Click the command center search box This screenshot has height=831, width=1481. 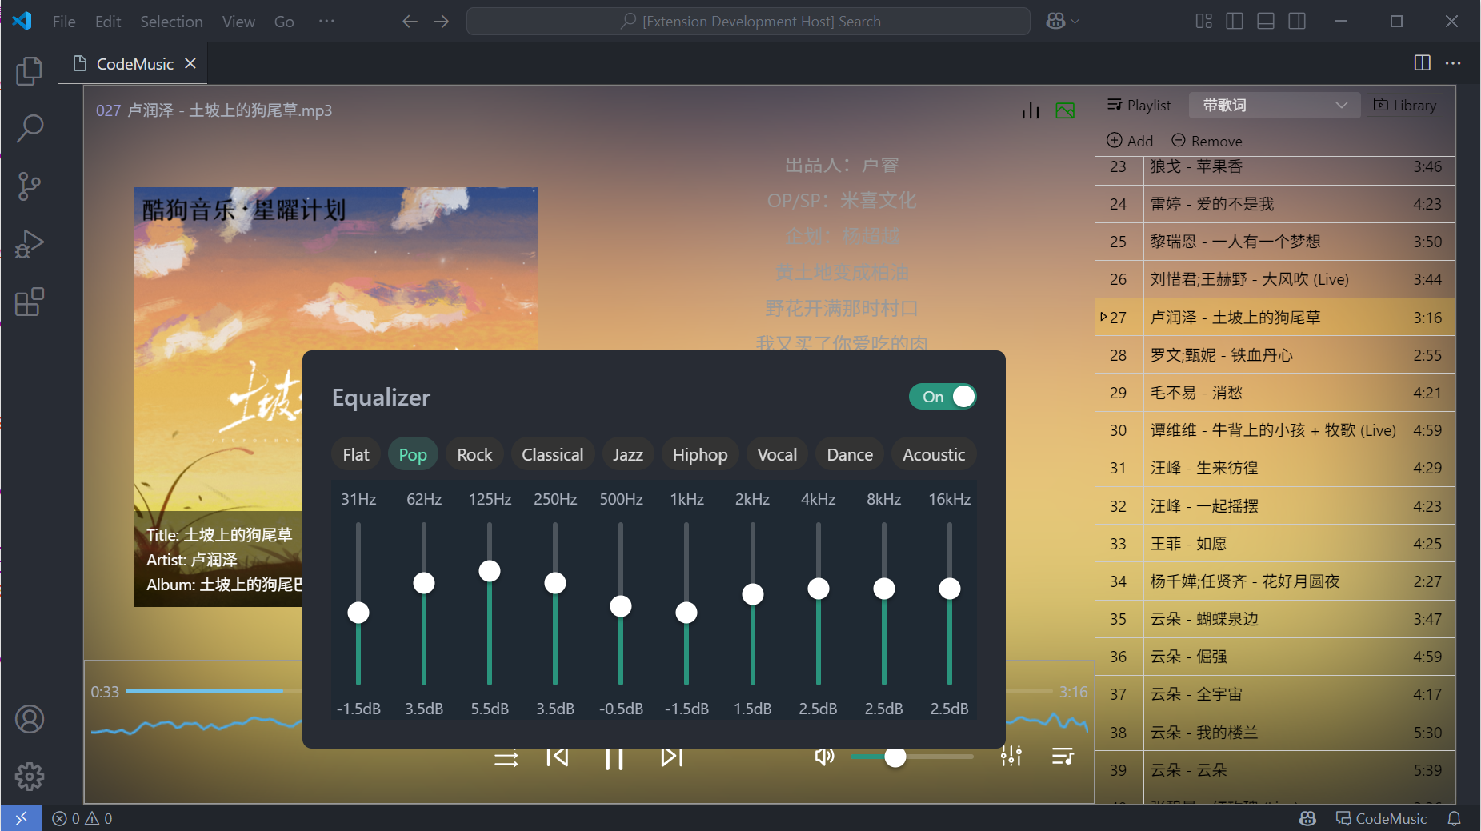(748, 22)
